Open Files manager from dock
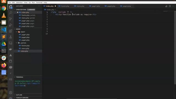This screenshot has height=99, width=176. (x=4, y=23)
